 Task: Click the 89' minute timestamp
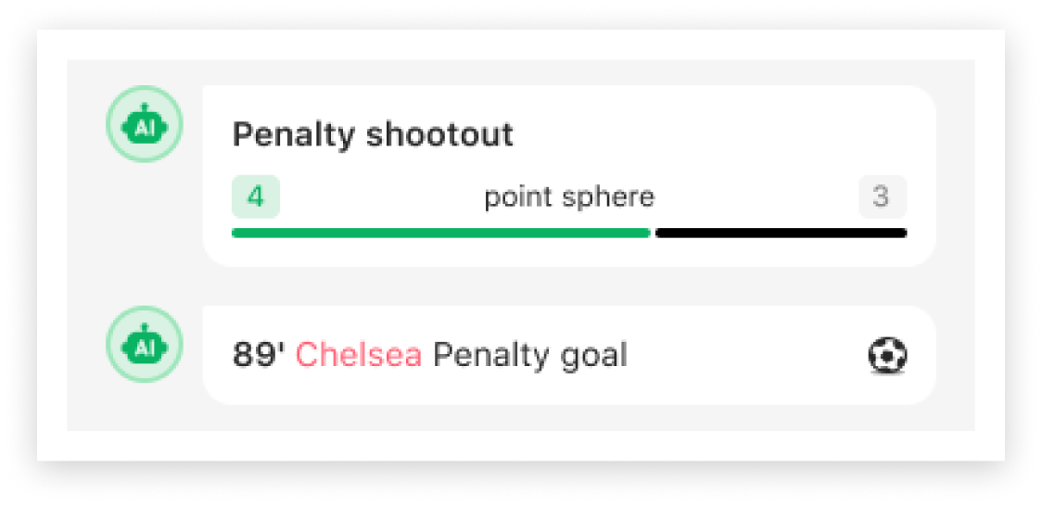point(259,355)
